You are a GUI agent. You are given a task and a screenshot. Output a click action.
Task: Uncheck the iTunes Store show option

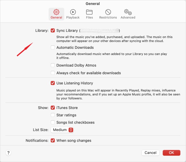pos(53,108)
